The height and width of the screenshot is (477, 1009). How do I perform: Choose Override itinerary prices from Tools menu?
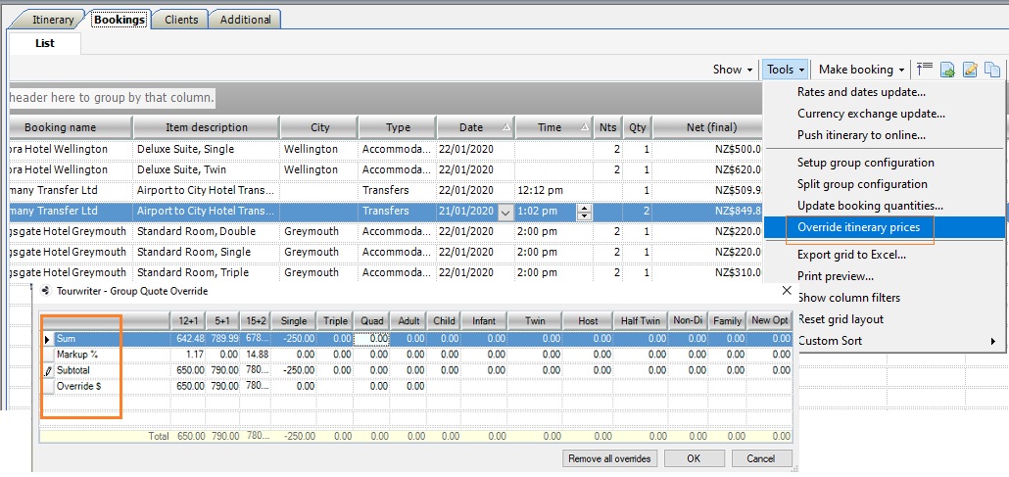[858, 227]
